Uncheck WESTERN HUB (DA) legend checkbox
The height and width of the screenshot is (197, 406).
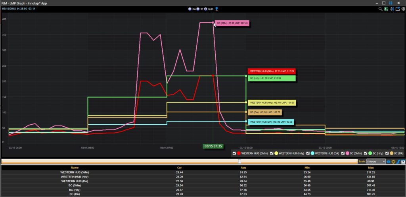pyautogui.click(x=308, y=153)
